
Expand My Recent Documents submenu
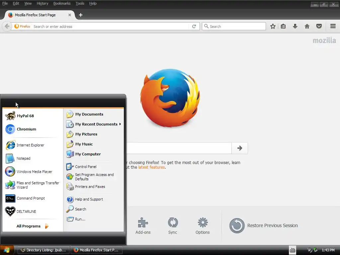pyautogui.click(x=93, y=124)
